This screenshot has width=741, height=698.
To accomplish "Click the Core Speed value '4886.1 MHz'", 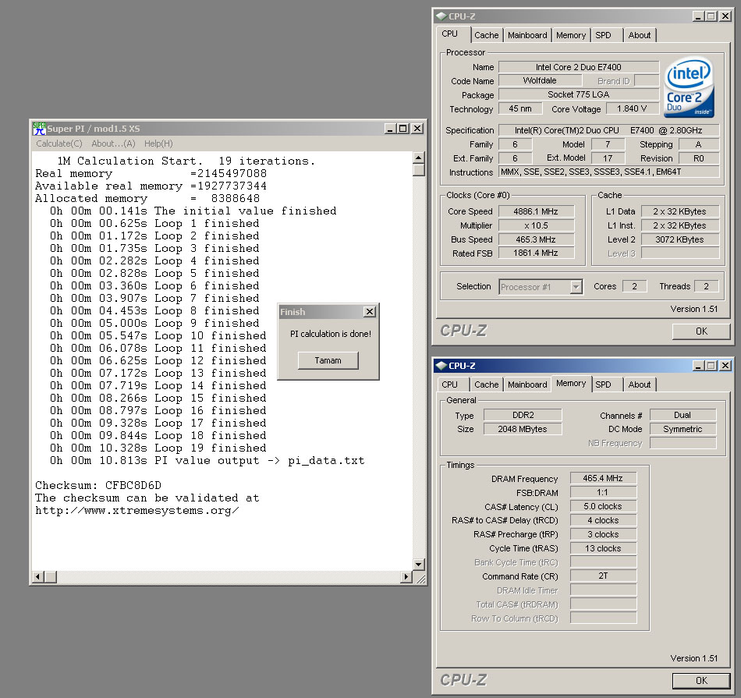I will [536, 211].
